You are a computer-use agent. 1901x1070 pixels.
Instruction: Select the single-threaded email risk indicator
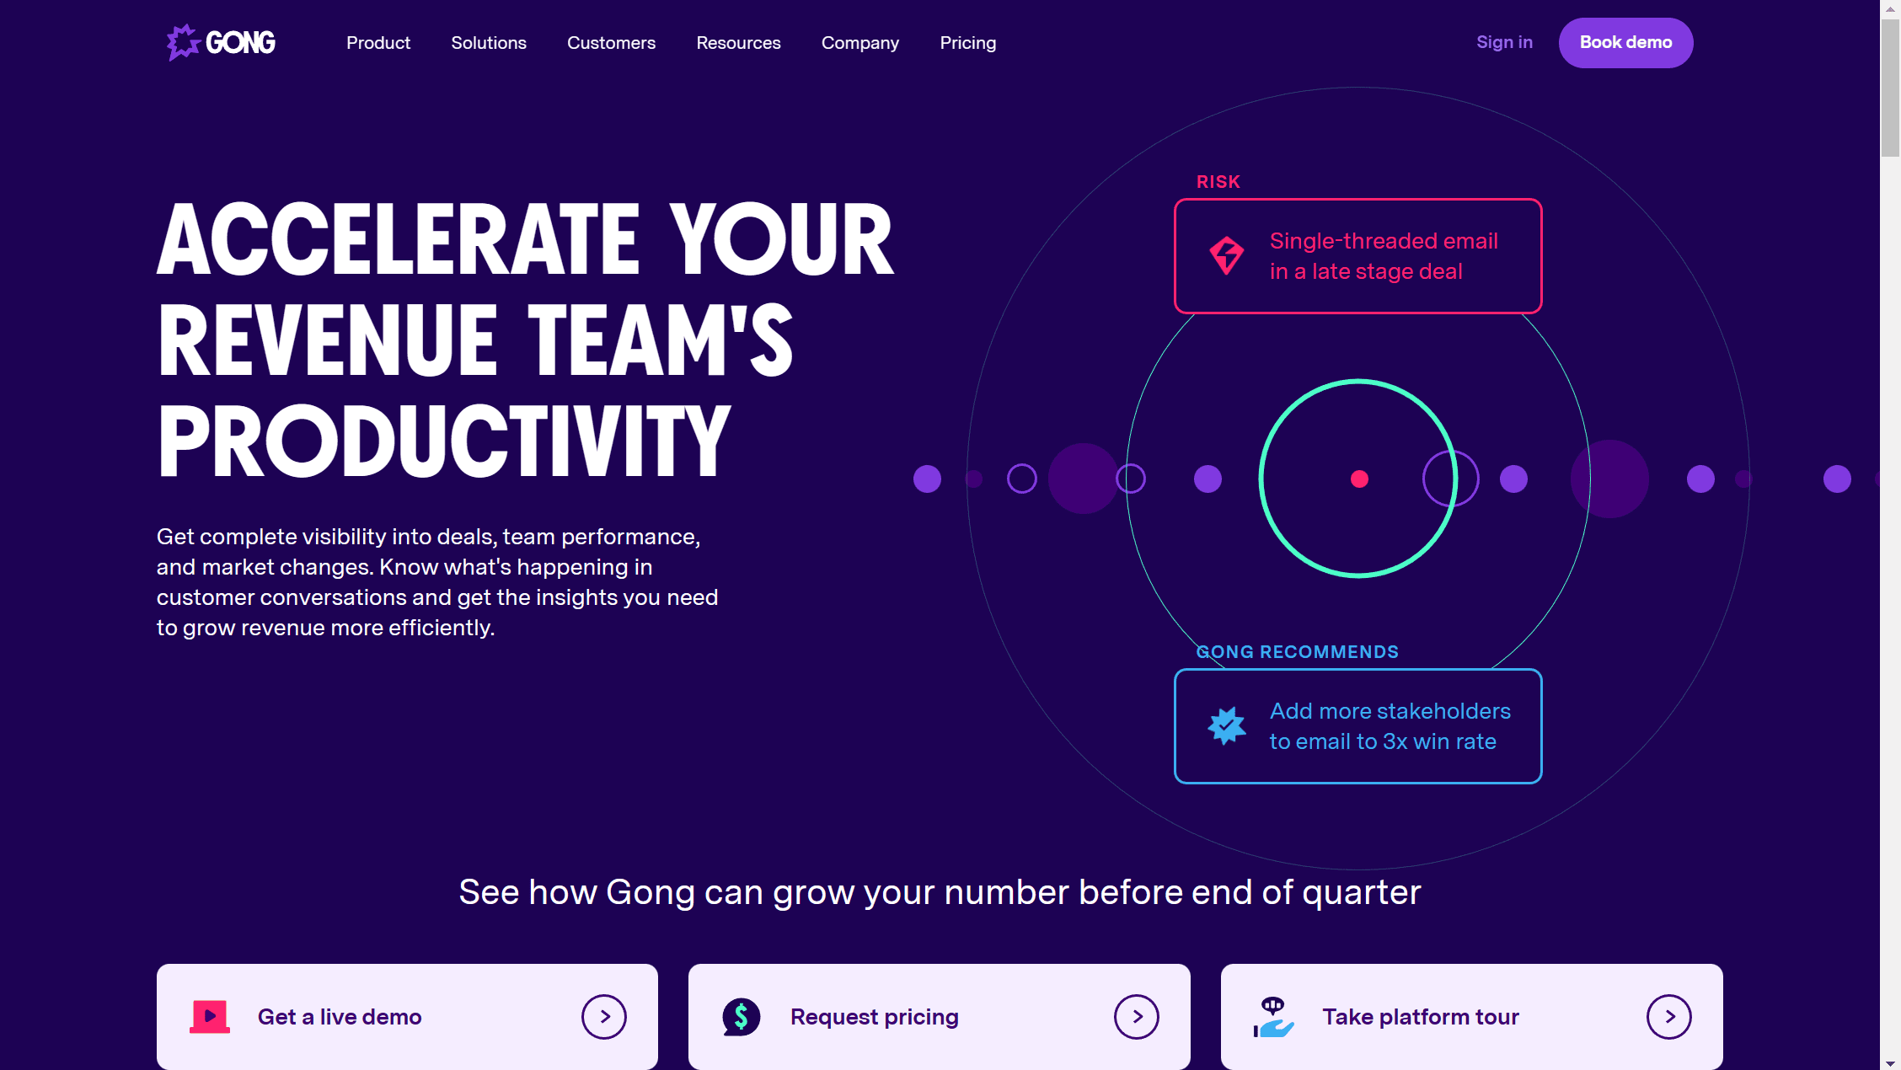coord(1357,256)
